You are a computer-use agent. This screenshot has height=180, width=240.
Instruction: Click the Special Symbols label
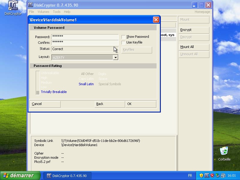(110, 84)
